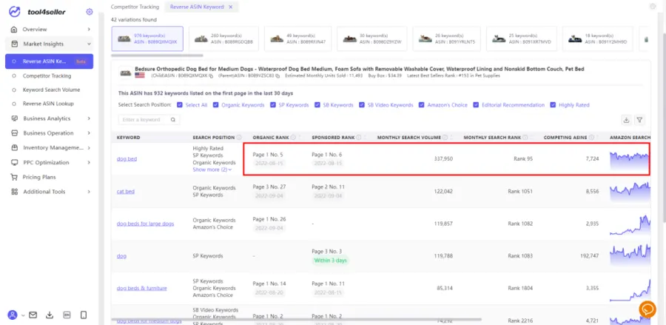The image size is (666, 325).
Task: Open dog beds & furniture link
Action: tap(142, 288)
